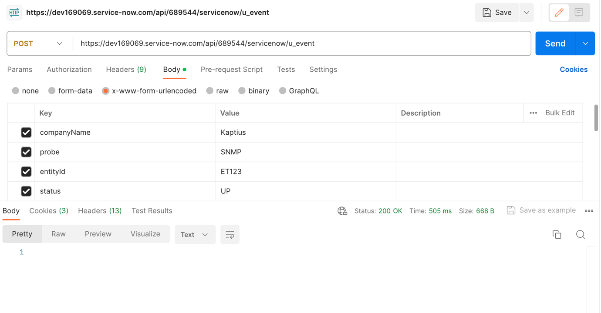This screenshot has width=601, height=313.
Task: Click the URL input field
Action: click(300, 43)
